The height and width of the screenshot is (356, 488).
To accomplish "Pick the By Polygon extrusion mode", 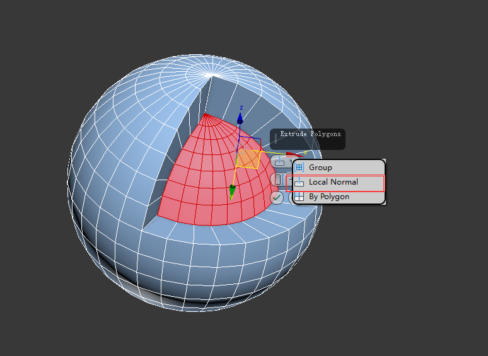I will [339, 197].
